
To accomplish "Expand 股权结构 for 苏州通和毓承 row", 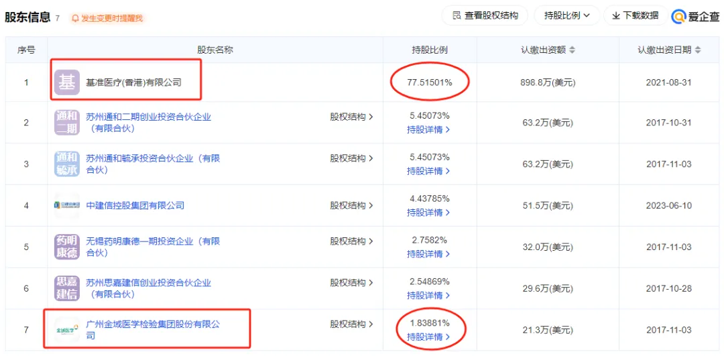I will (x=351, y=158).
